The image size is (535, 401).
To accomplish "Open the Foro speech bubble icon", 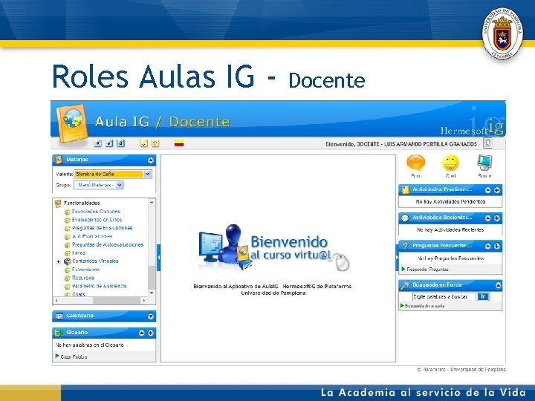I will 416,163.
